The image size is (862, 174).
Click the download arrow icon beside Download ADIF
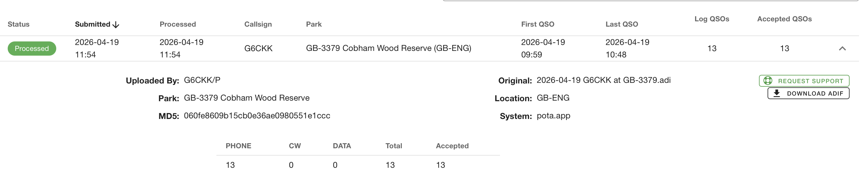pos(777,93)
